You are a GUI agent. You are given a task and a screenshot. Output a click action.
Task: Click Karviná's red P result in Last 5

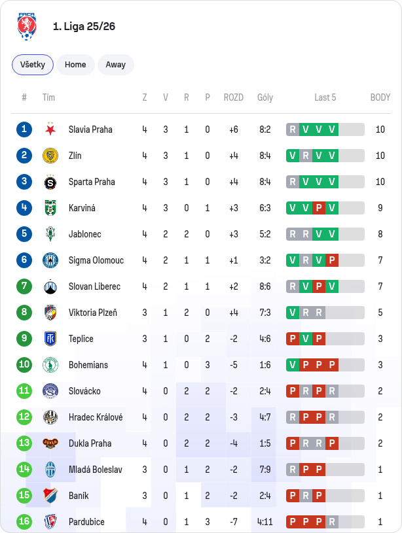319,208
